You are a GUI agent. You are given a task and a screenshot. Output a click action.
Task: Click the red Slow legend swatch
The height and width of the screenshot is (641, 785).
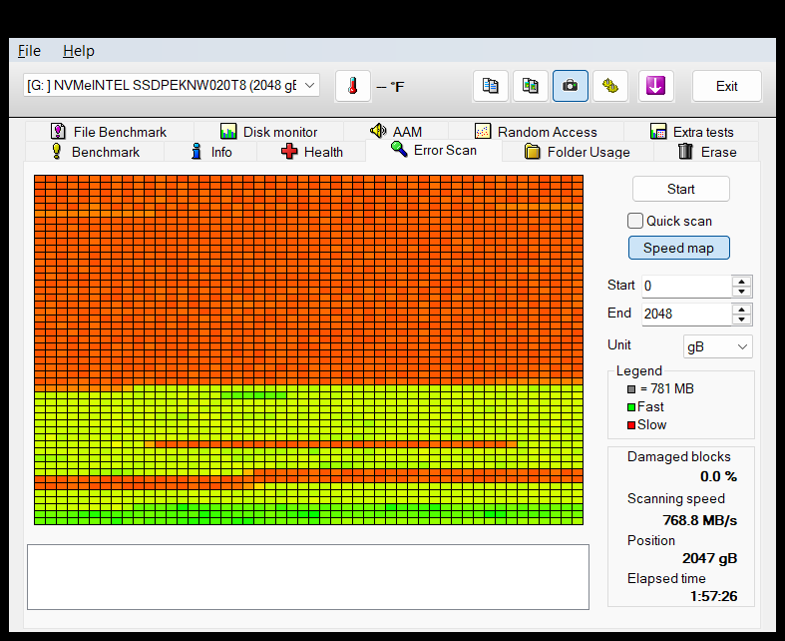(x=631, y=425)
